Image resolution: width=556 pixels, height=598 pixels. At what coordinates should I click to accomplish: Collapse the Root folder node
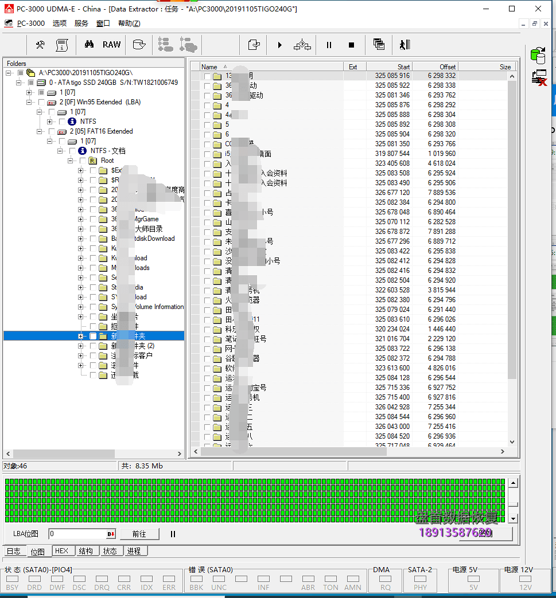click(70, 161)
